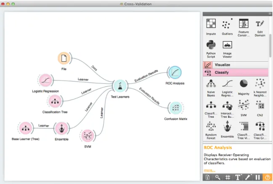The height and width of the screenshot is (184, 273).
Task: Select the Base Learner (Tree) node
Action: [x=26, y=128]
